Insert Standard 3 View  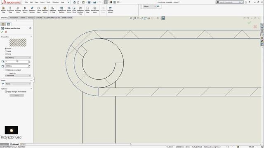click(x=52, y=10)
